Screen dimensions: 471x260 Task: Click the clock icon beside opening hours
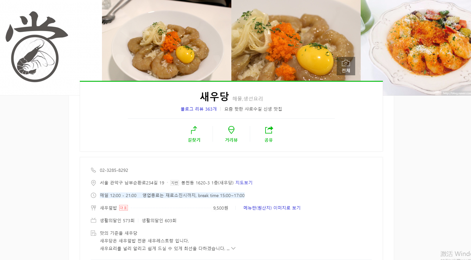[x=93, y=195]
